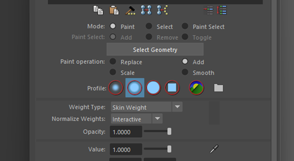Click the Opacity value field

126,132
